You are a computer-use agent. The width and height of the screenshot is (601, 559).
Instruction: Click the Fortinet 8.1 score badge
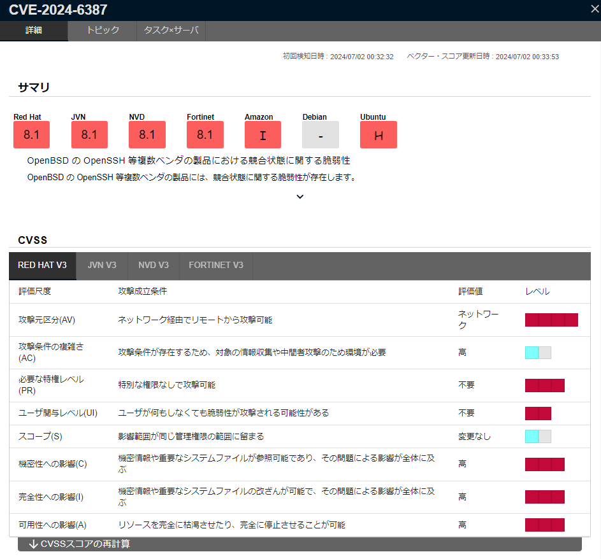(x=205, y=134)
